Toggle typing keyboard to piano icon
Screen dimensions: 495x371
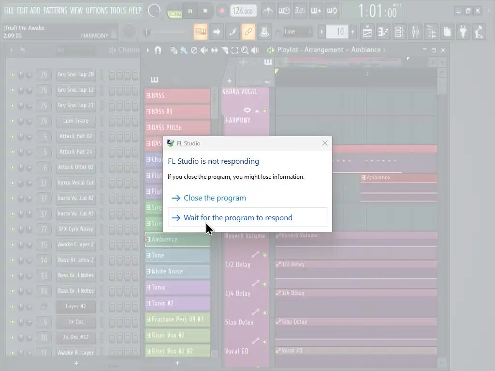(x=201, y=31)
